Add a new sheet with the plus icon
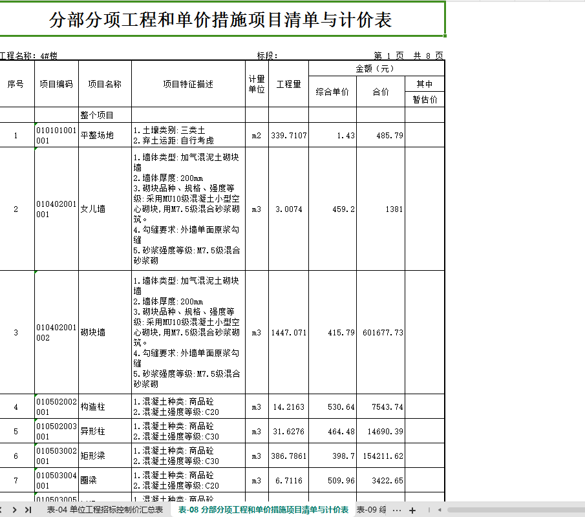 tap(412, 510)
